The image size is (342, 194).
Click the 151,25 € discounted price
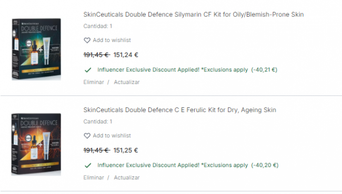[x=126, y=150]
